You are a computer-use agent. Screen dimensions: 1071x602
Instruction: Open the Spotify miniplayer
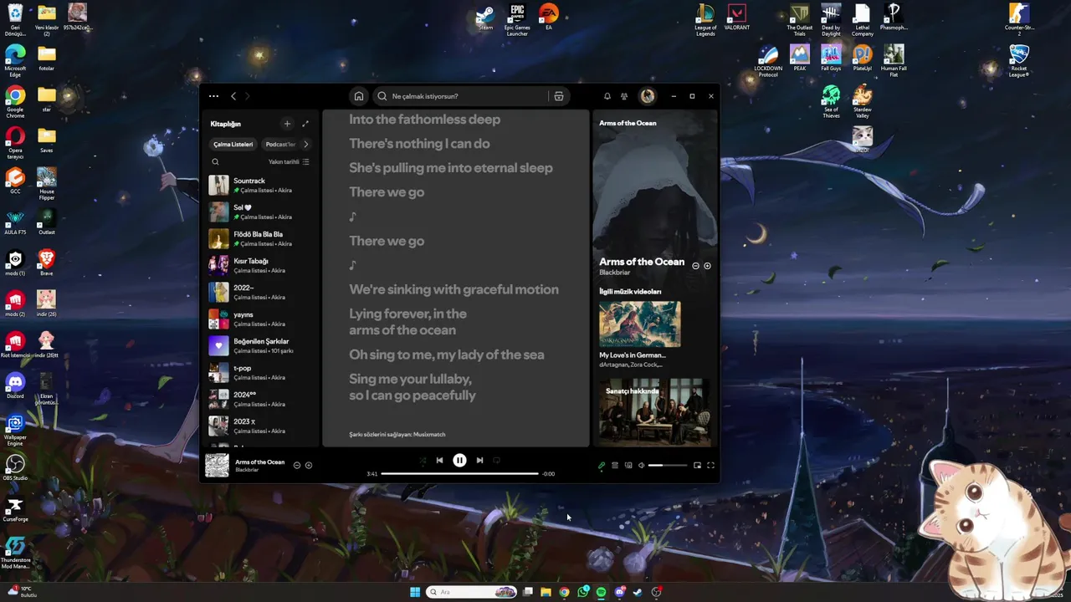[x=697, y=466]
